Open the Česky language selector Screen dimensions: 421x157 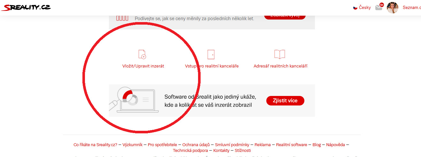click(362, 8)
